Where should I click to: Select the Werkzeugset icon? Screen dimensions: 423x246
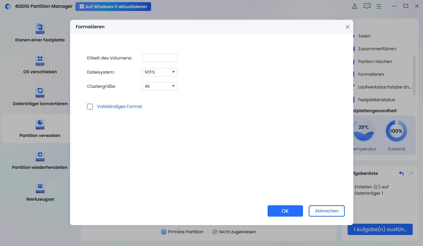point(40,188)
